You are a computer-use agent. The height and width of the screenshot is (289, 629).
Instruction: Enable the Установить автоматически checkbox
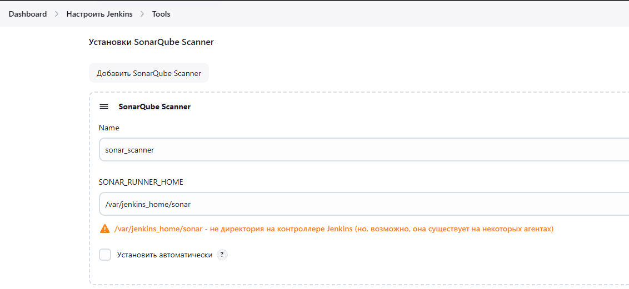[105, 255]
